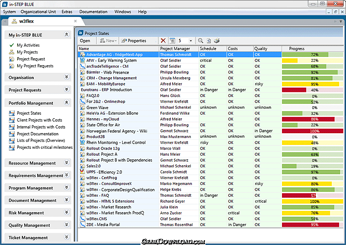Open the Help menu

142,12
